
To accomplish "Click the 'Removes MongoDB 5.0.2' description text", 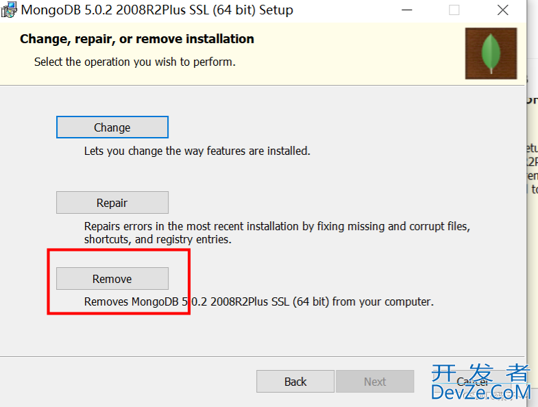I will click(258, 301).
